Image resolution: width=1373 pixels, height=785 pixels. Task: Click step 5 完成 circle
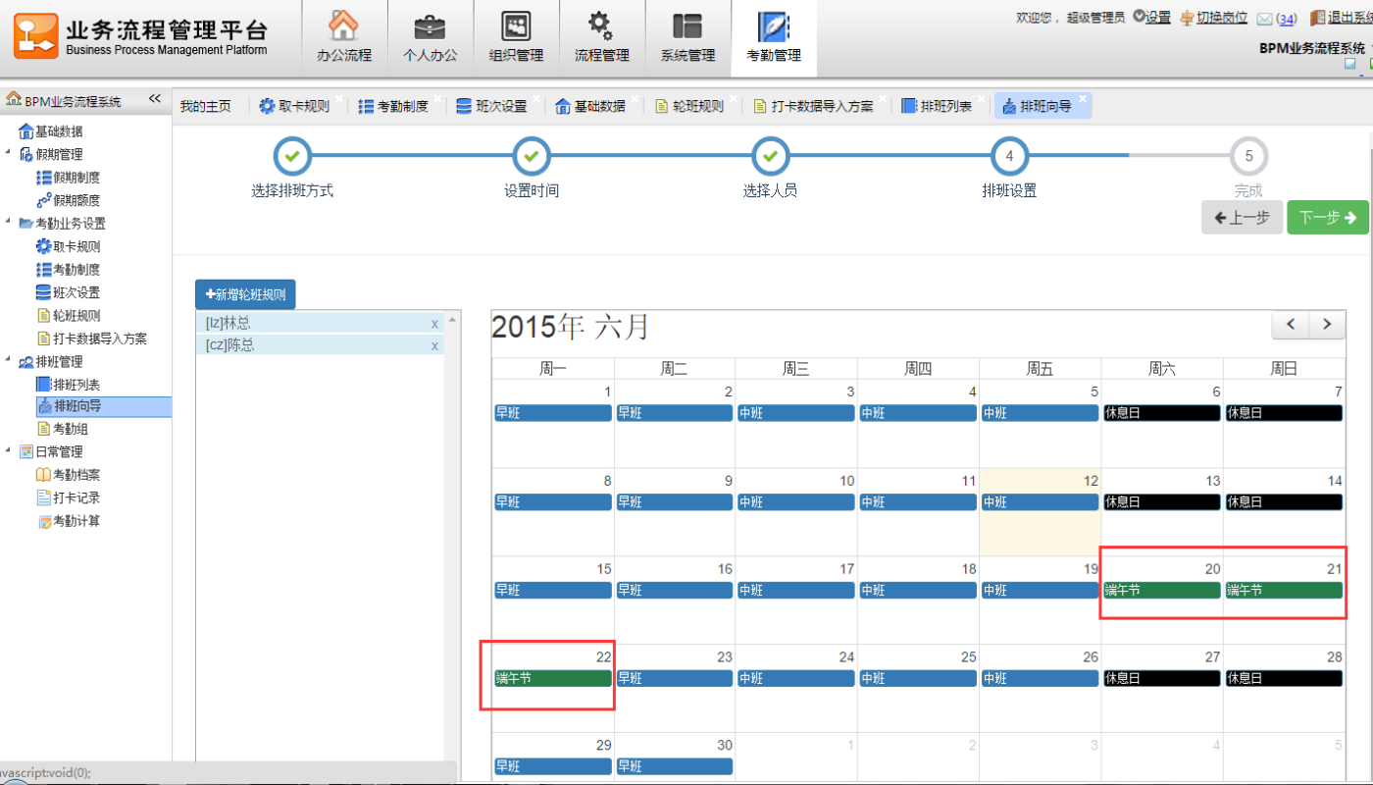click(x=1248, y=155)
